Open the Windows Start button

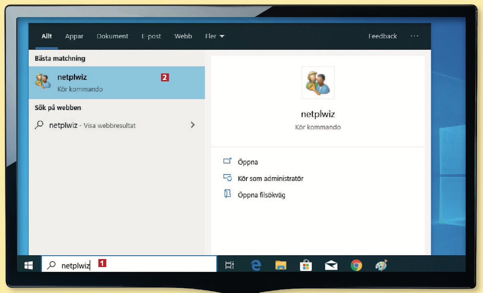[x=29, y=265]
